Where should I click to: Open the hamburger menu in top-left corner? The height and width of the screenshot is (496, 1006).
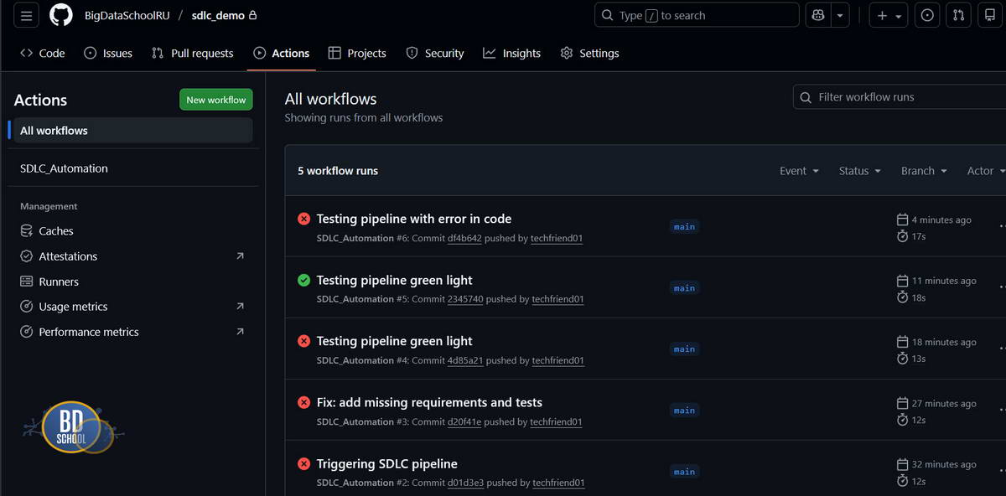click(x=26, y=14)
